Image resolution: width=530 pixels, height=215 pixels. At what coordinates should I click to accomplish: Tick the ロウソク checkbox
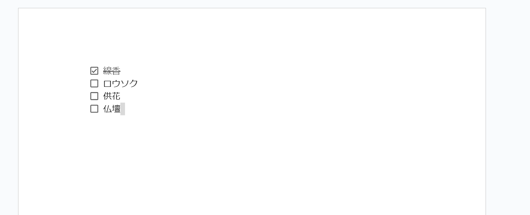(x=94, y=83)
